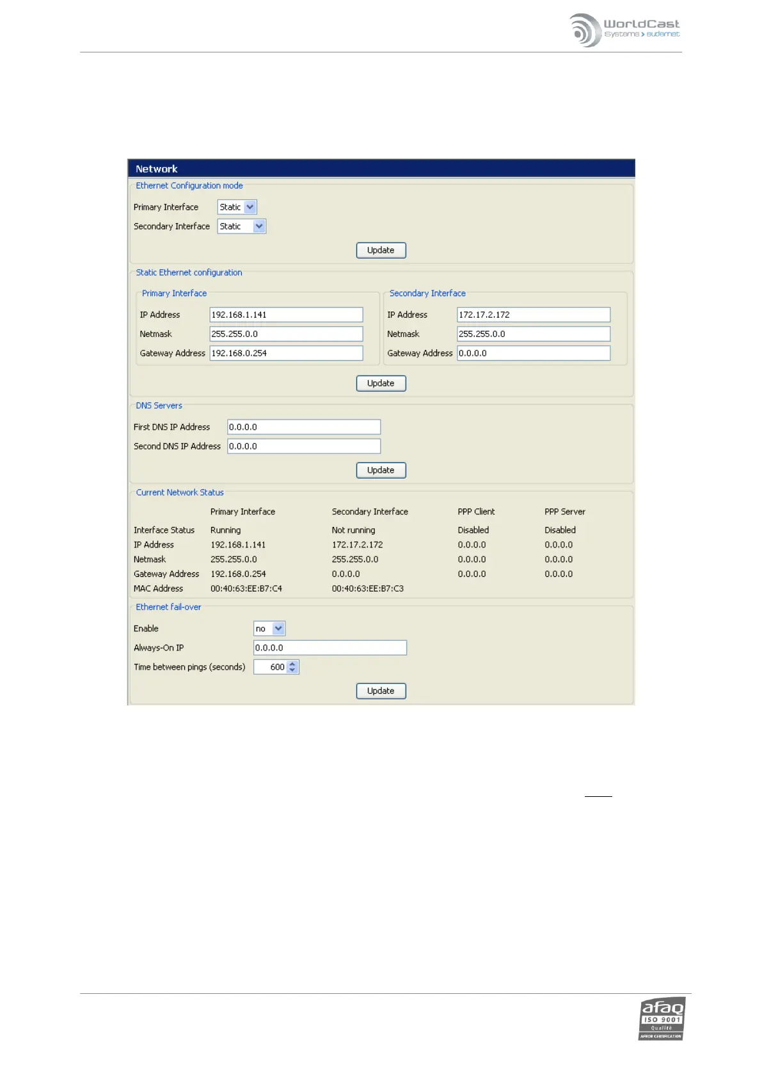The image size is (762, 1077).
Task: Click the status table 'Secondary Interface' header
Action: (370, 512)
